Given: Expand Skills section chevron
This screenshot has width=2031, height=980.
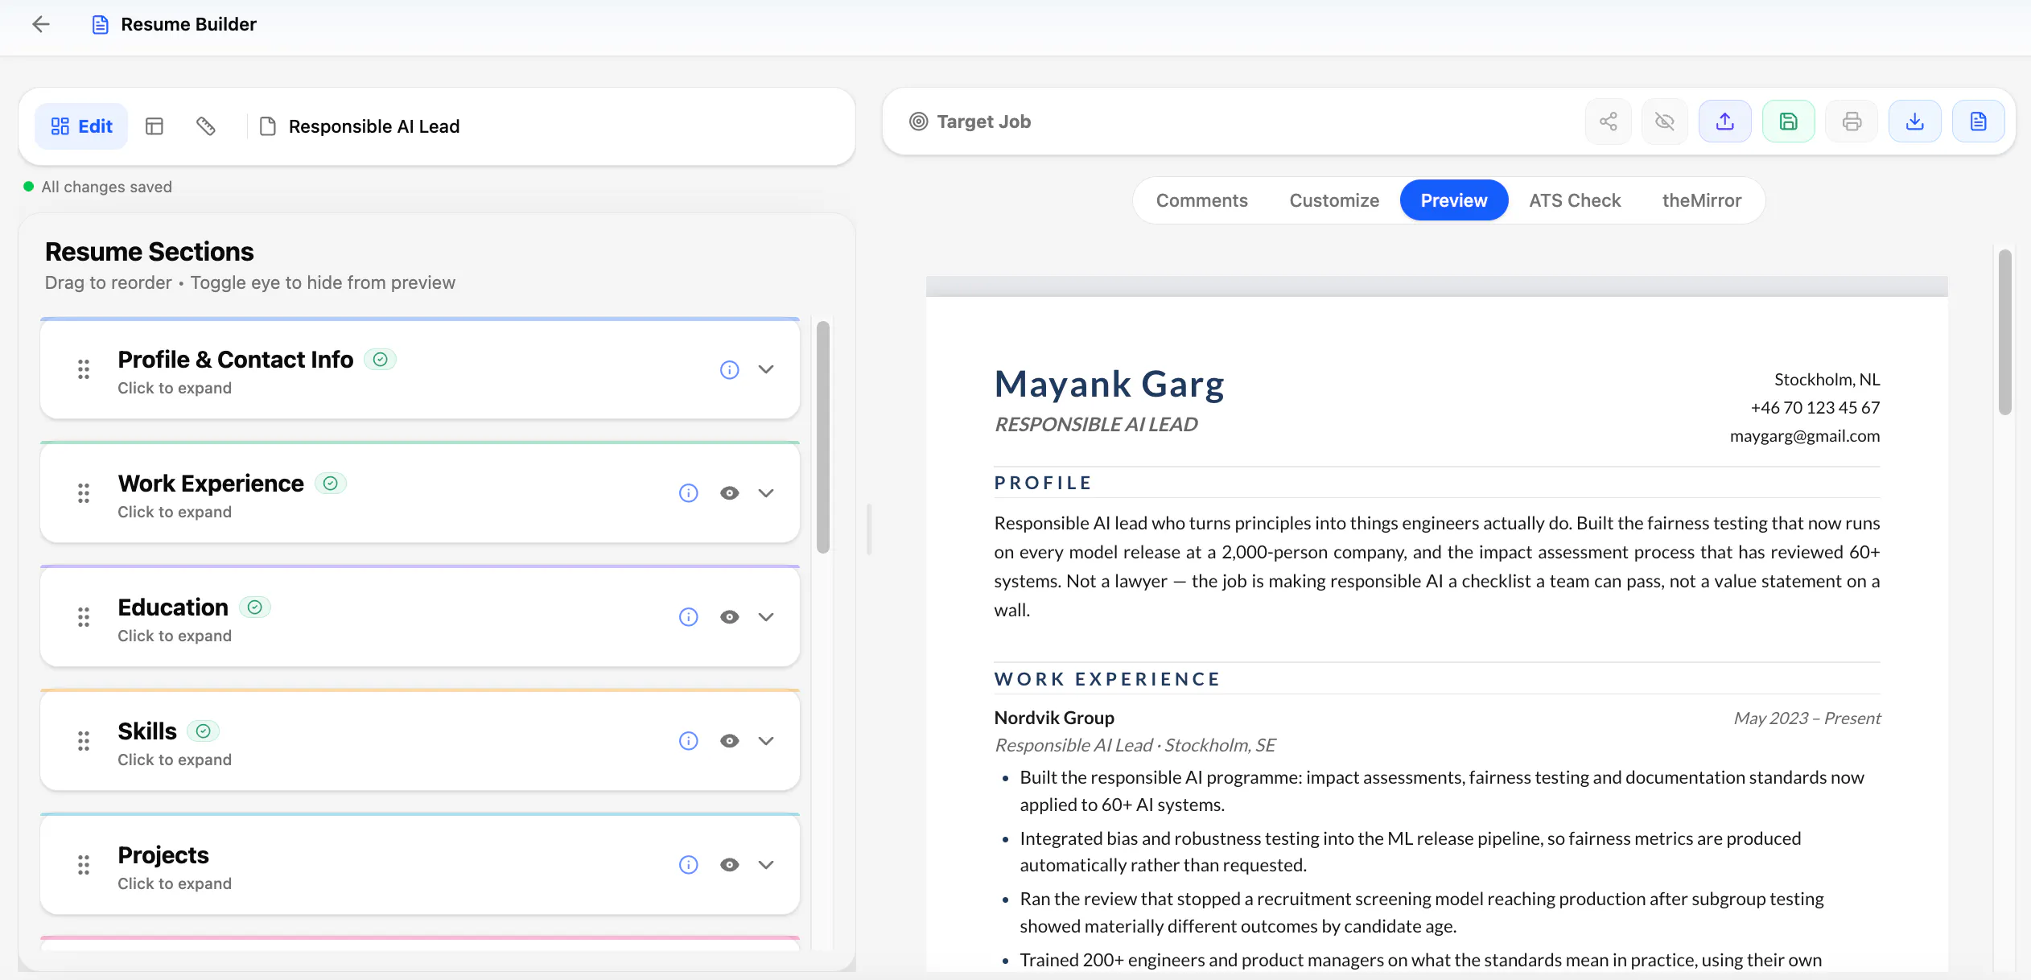Looking at the screenshot, I should 766,741.
